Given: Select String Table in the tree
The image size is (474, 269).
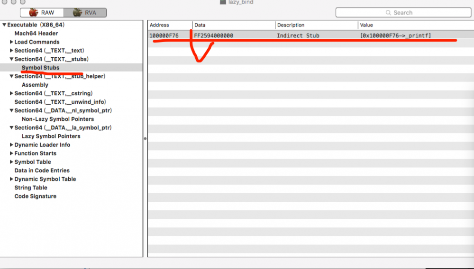Looking at the screenshot, I should (x=31, y=188).
